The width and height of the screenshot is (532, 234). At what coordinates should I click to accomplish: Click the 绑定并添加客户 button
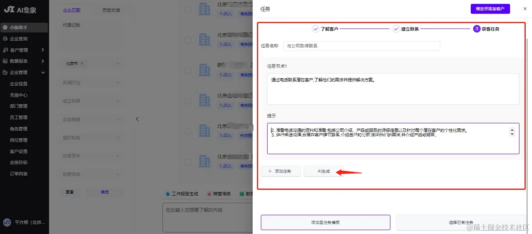[x=490, y=9]
